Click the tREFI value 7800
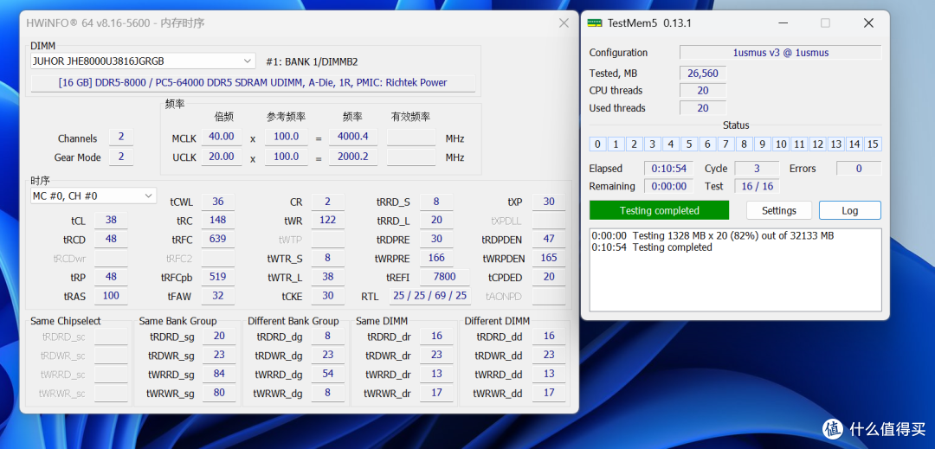 [x=445, y=276]
